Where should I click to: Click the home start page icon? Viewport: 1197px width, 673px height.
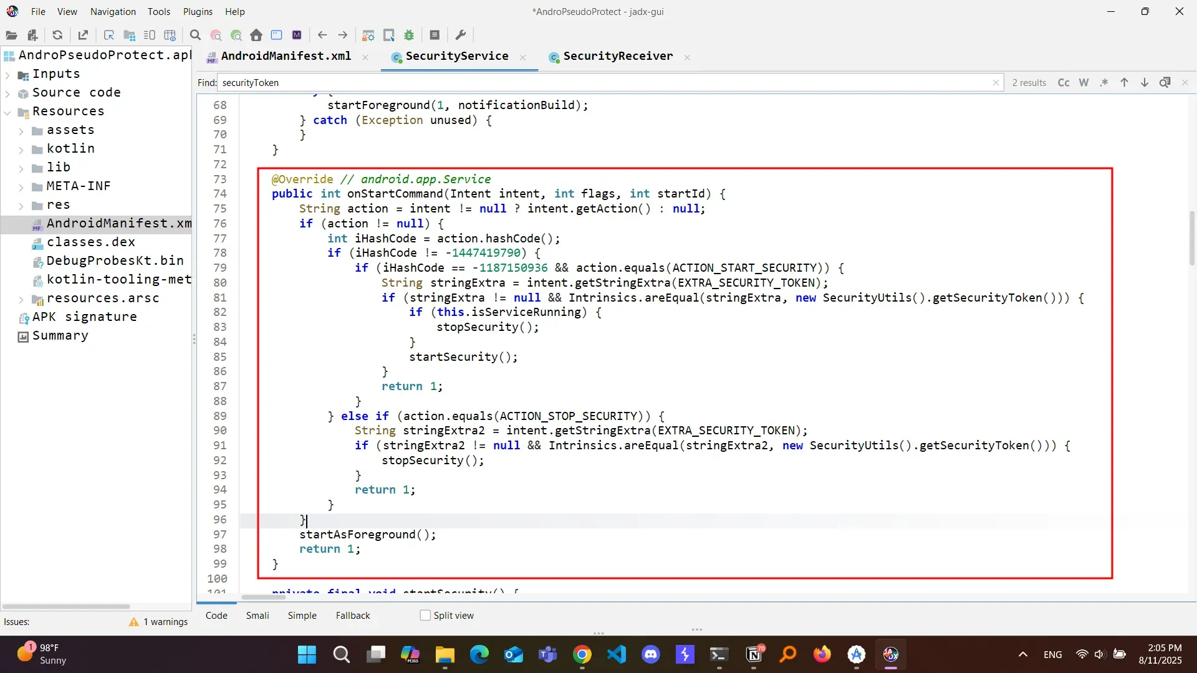pos(256,35)
